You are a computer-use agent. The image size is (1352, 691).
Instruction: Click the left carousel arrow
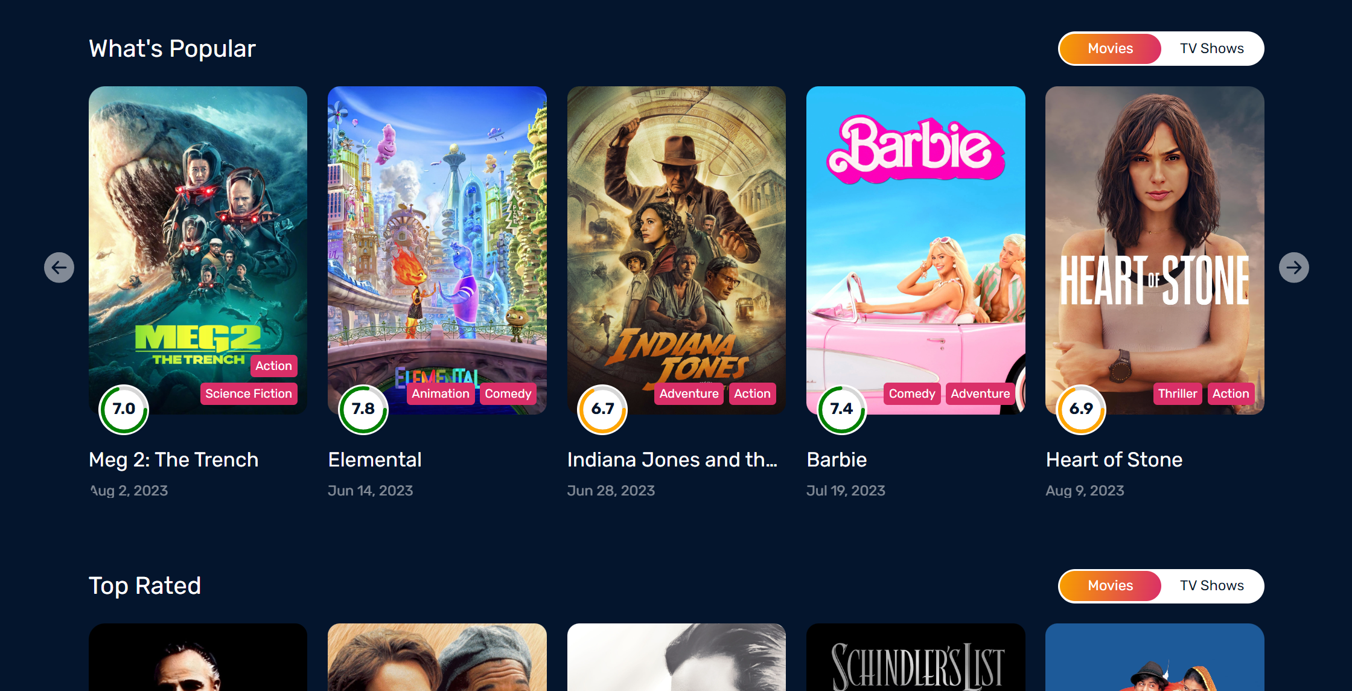(x=59, y=267)
